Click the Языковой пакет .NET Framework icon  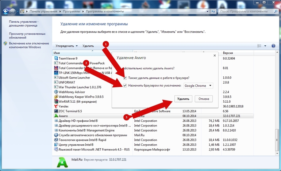(x=56, y=149)
